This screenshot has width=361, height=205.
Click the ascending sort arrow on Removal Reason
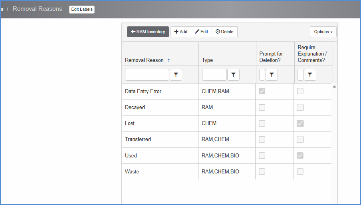pos(169,60)
